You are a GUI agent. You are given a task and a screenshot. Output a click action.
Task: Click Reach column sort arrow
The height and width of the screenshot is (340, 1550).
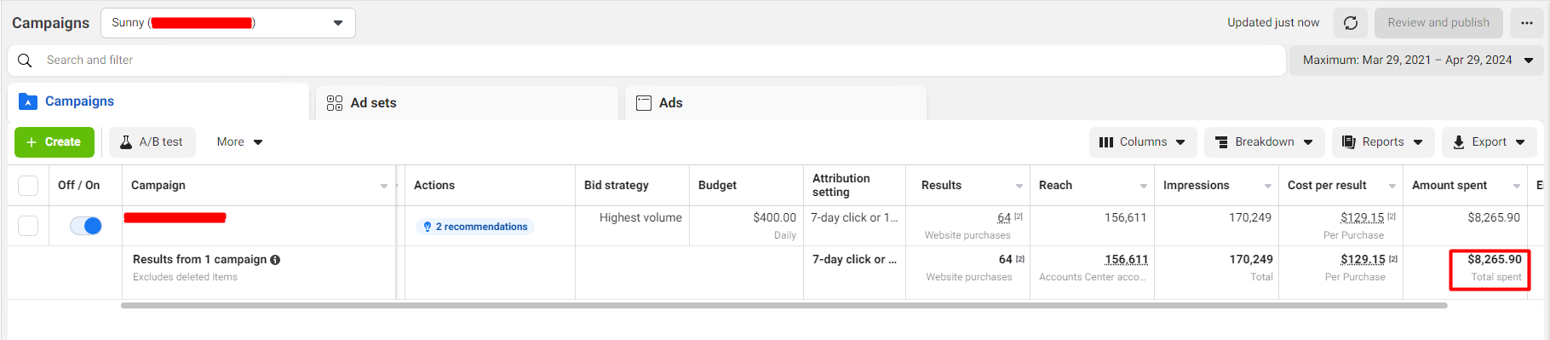1144,186
